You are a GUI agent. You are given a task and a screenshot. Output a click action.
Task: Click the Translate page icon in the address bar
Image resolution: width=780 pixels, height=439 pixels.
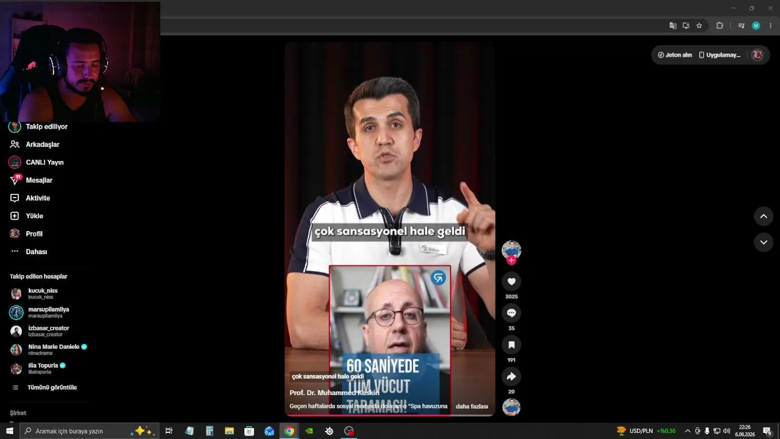click(x=673, y=26)
